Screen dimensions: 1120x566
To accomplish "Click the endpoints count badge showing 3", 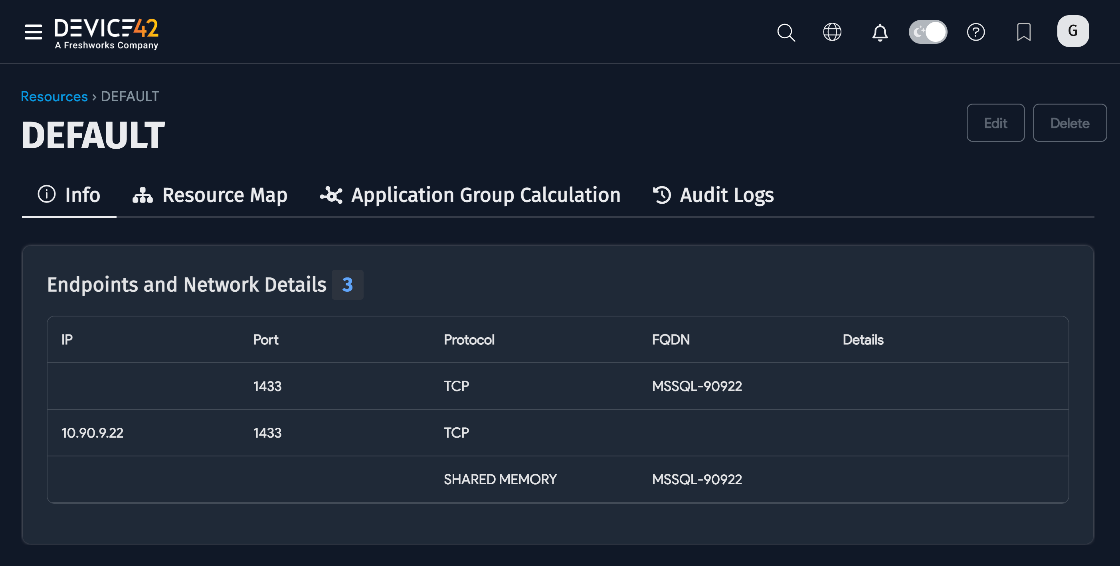I will click(x=347, y=285).
